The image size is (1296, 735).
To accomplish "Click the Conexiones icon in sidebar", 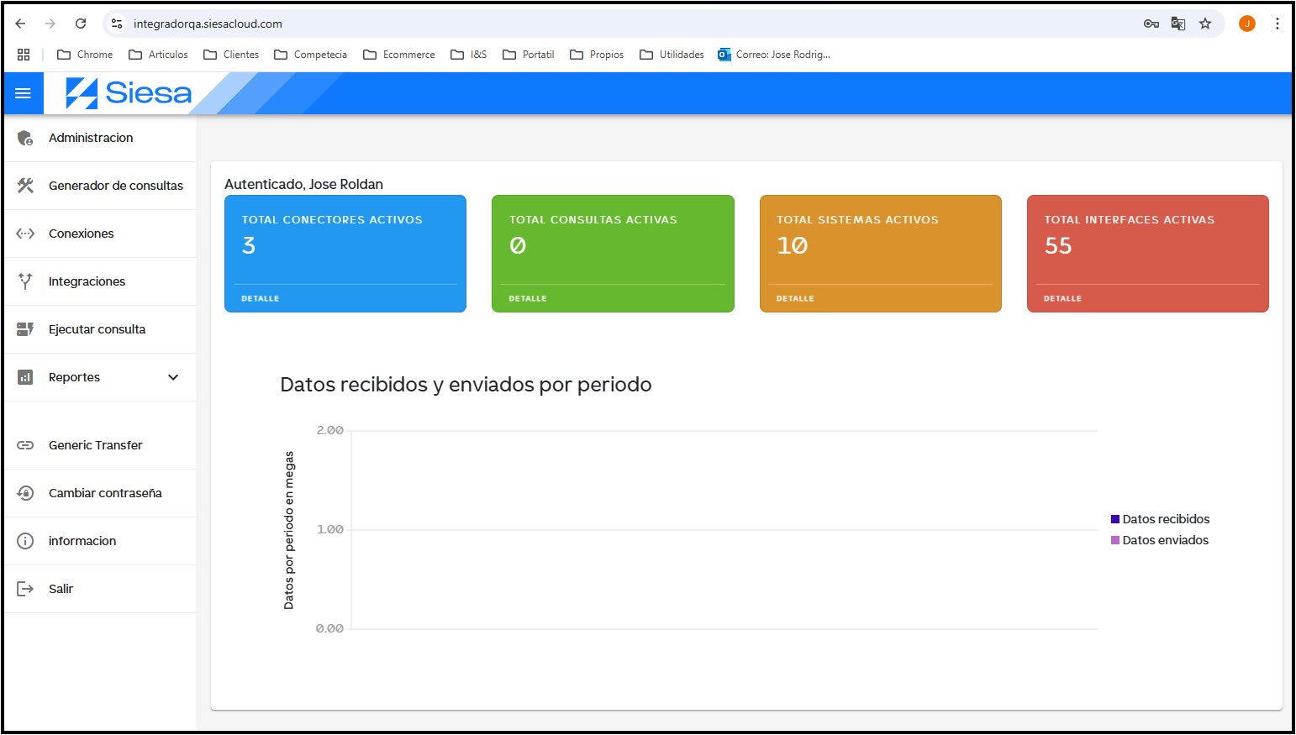I will [25, 234].
